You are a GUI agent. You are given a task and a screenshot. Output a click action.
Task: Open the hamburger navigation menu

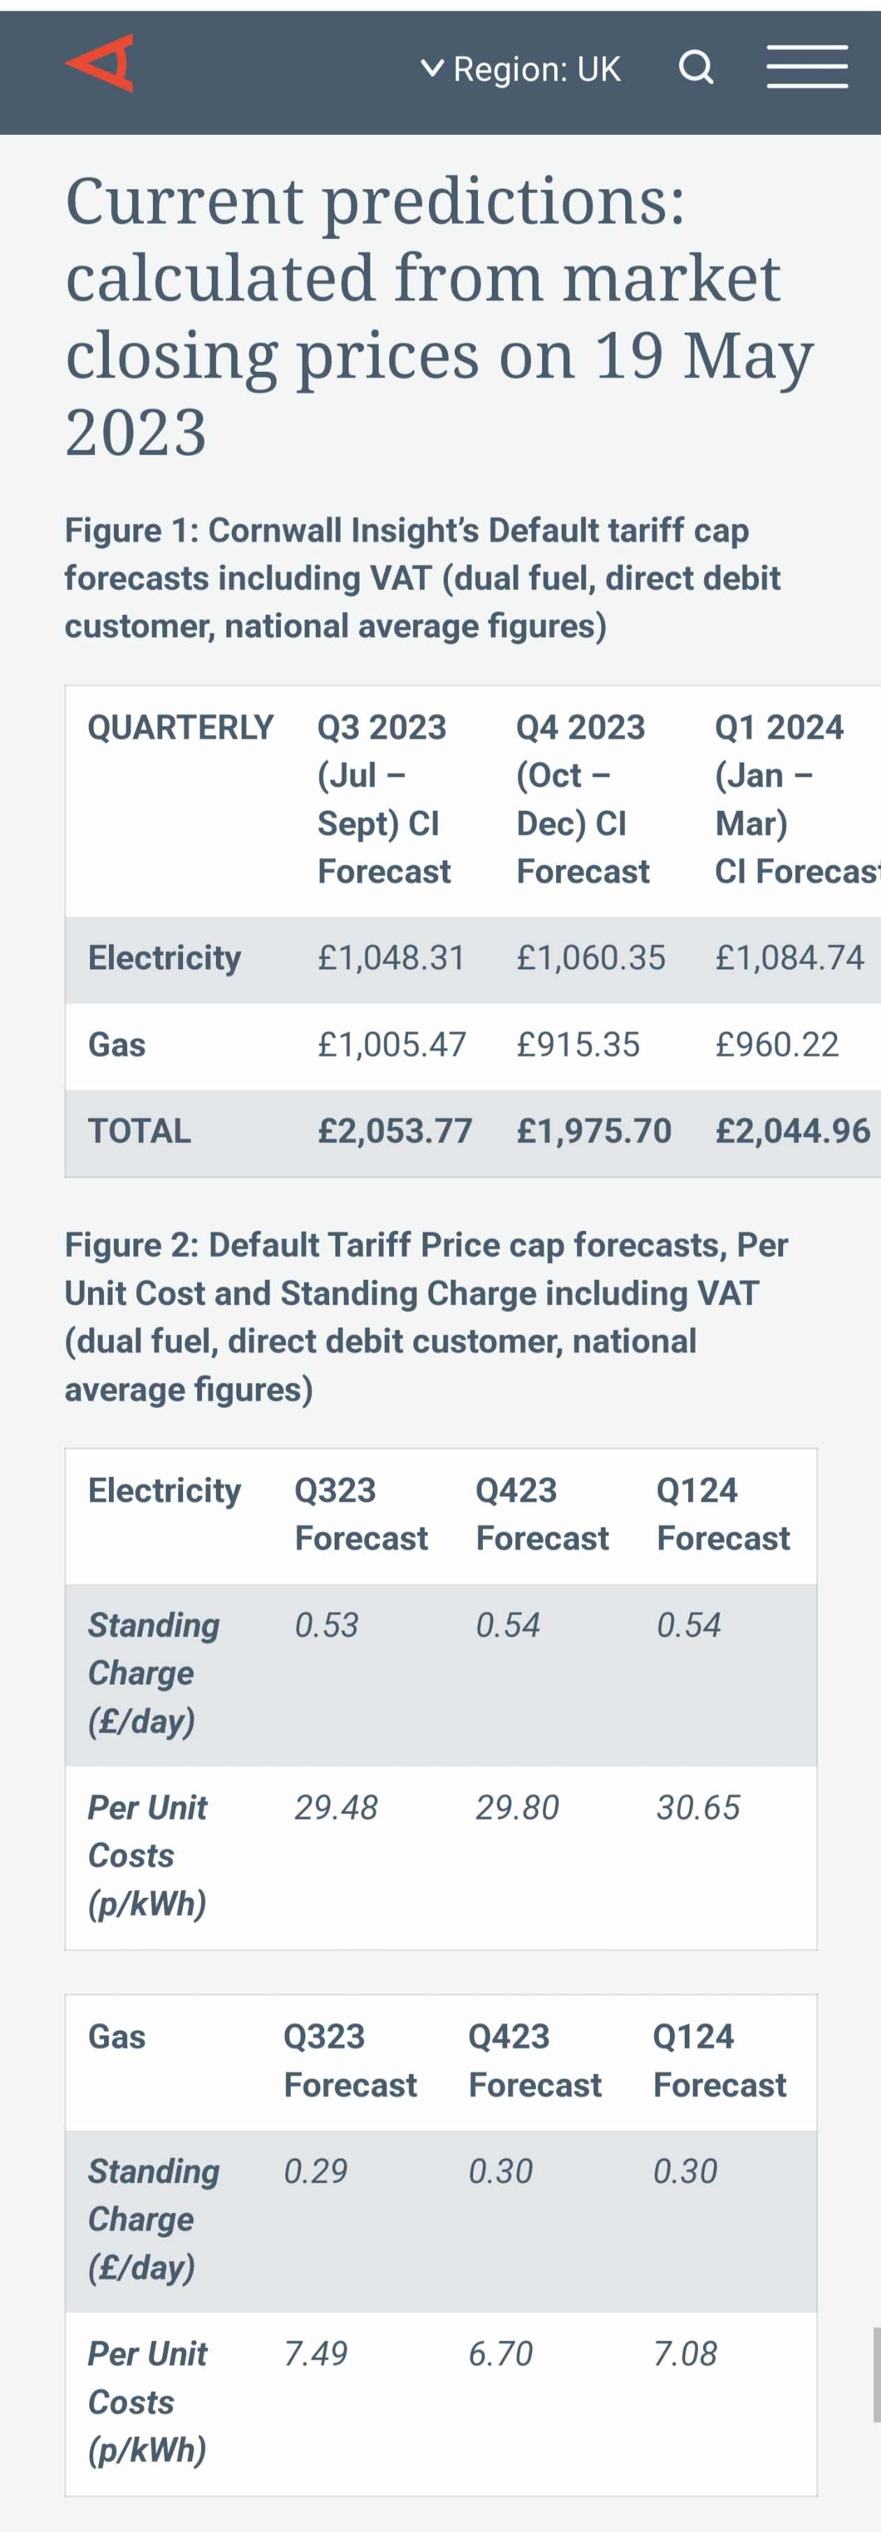click(x=808, y=67)
